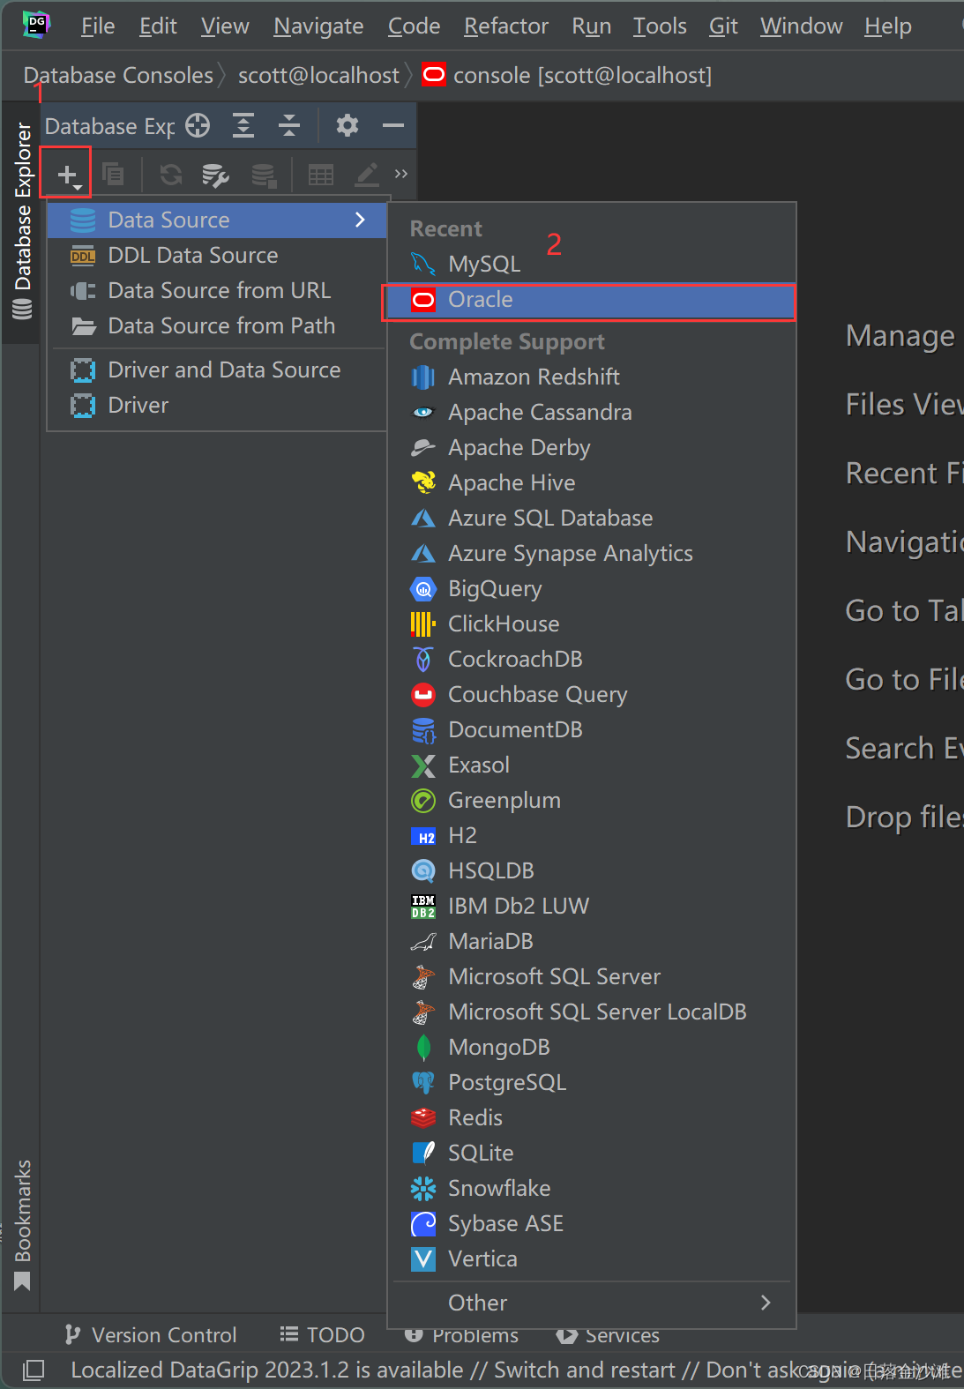This screenshot has width=964, height=1389.
Task: Click the Duplicate data source toolbar icon
Action: [114, 174]
